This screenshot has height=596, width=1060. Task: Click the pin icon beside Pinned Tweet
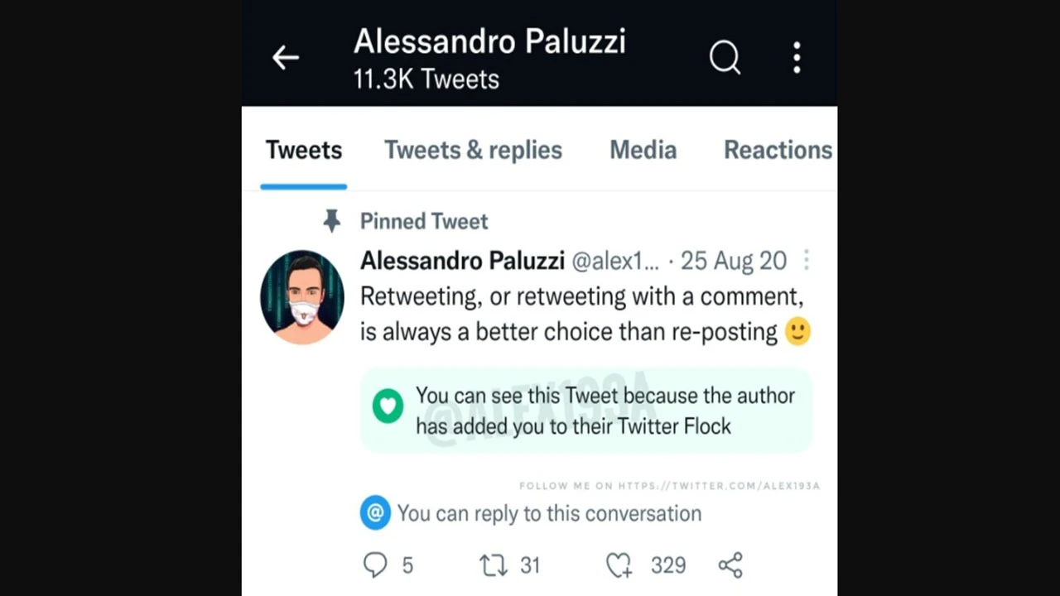click(331, 221)
